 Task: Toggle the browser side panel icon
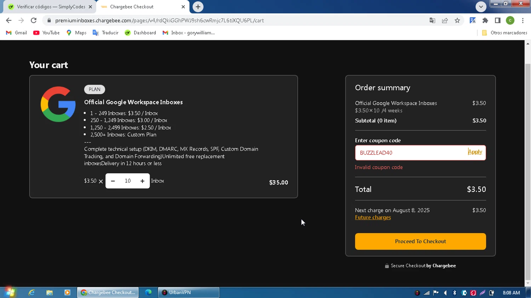click(498, 21)
